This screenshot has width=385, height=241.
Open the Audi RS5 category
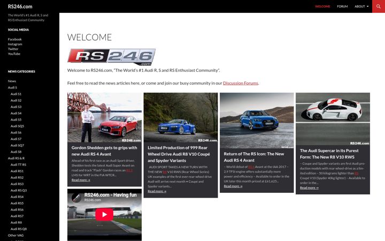coord(17,203)
